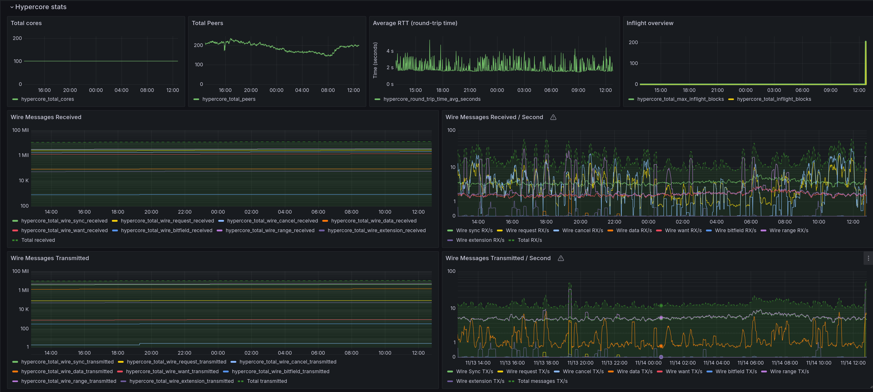Click purple swatch of Wire range TX/s
The image size is (873, 392).
764,372
